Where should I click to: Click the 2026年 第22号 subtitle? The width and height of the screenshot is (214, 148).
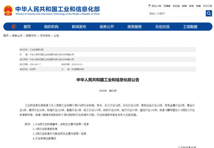108,91
